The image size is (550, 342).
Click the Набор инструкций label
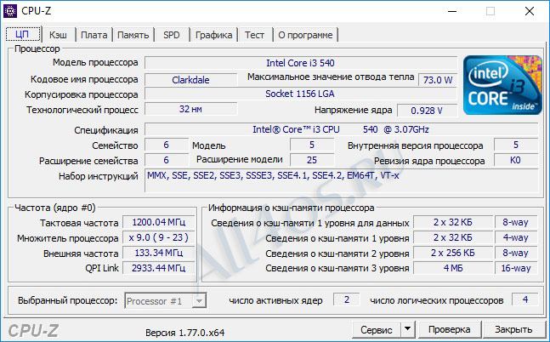[x=99, y=176]
